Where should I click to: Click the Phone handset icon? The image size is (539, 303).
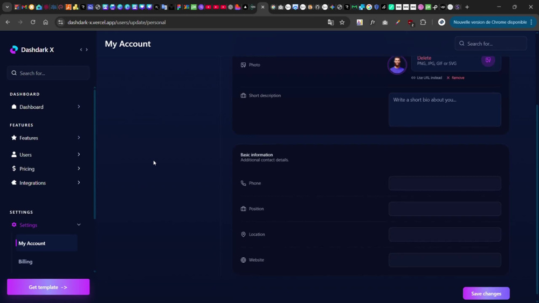[244, 183]
